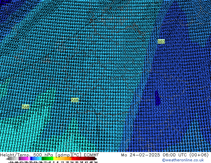Click the 568 contour label near left edge
The height and width of the screenshot is (163, 211).
point(26,107)
